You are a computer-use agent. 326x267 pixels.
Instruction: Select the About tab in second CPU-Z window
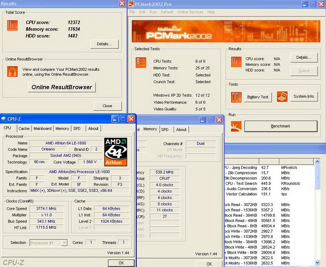[x=181, y=129]
